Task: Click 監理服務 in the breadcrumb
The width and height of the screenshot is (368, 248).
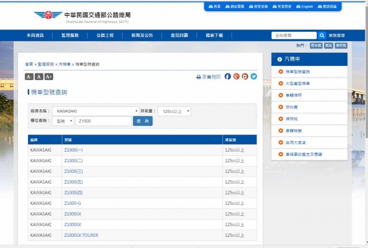Action: (46, 64)
